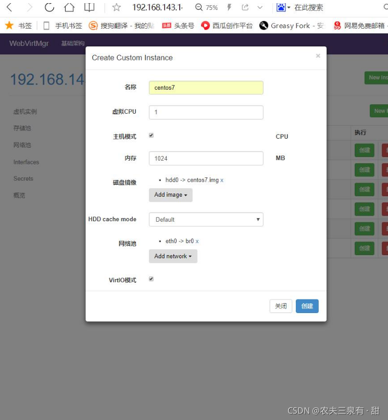Open 概览 in the sidebar
This screenshot has width=388, height=420.
19,195
